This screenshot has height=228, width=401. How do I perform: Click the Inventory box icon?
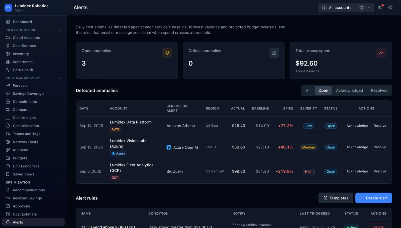coord(8,54)
